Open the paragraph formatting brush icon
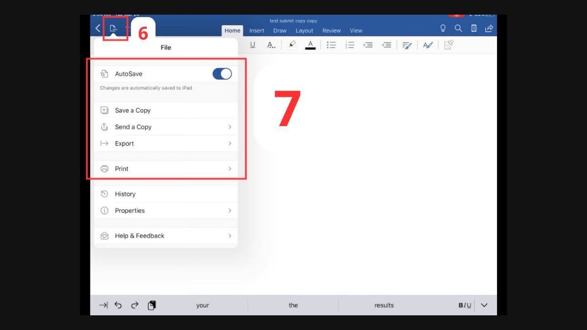 tap(407, 45)
